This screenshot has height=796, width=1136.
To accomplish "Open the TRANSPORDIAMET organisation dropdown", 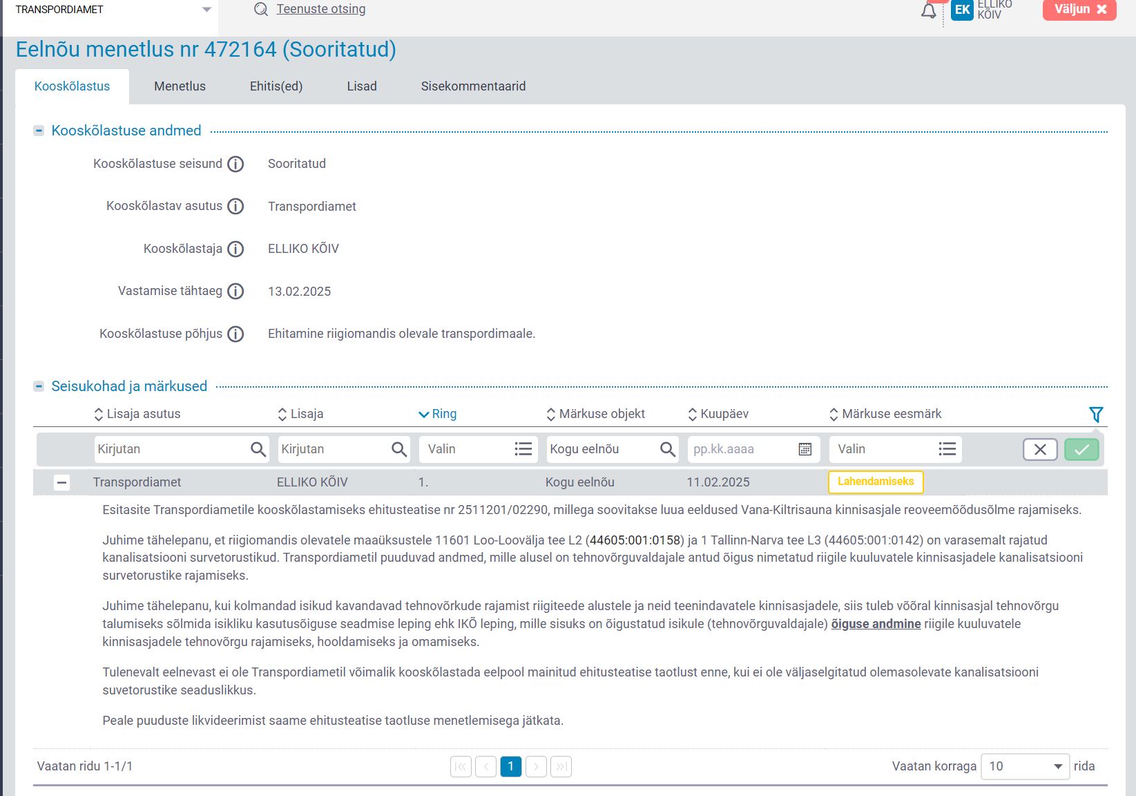I will coord(110,10).
